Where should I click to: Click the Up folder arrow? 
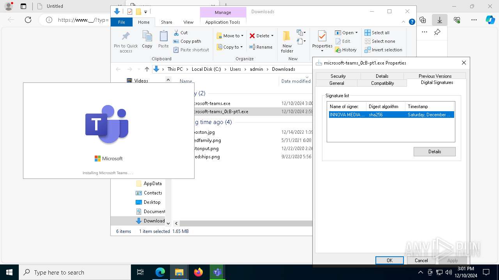point(147,69)
